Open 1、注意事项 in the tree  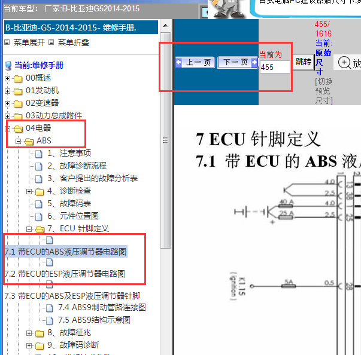click(69, 153)
